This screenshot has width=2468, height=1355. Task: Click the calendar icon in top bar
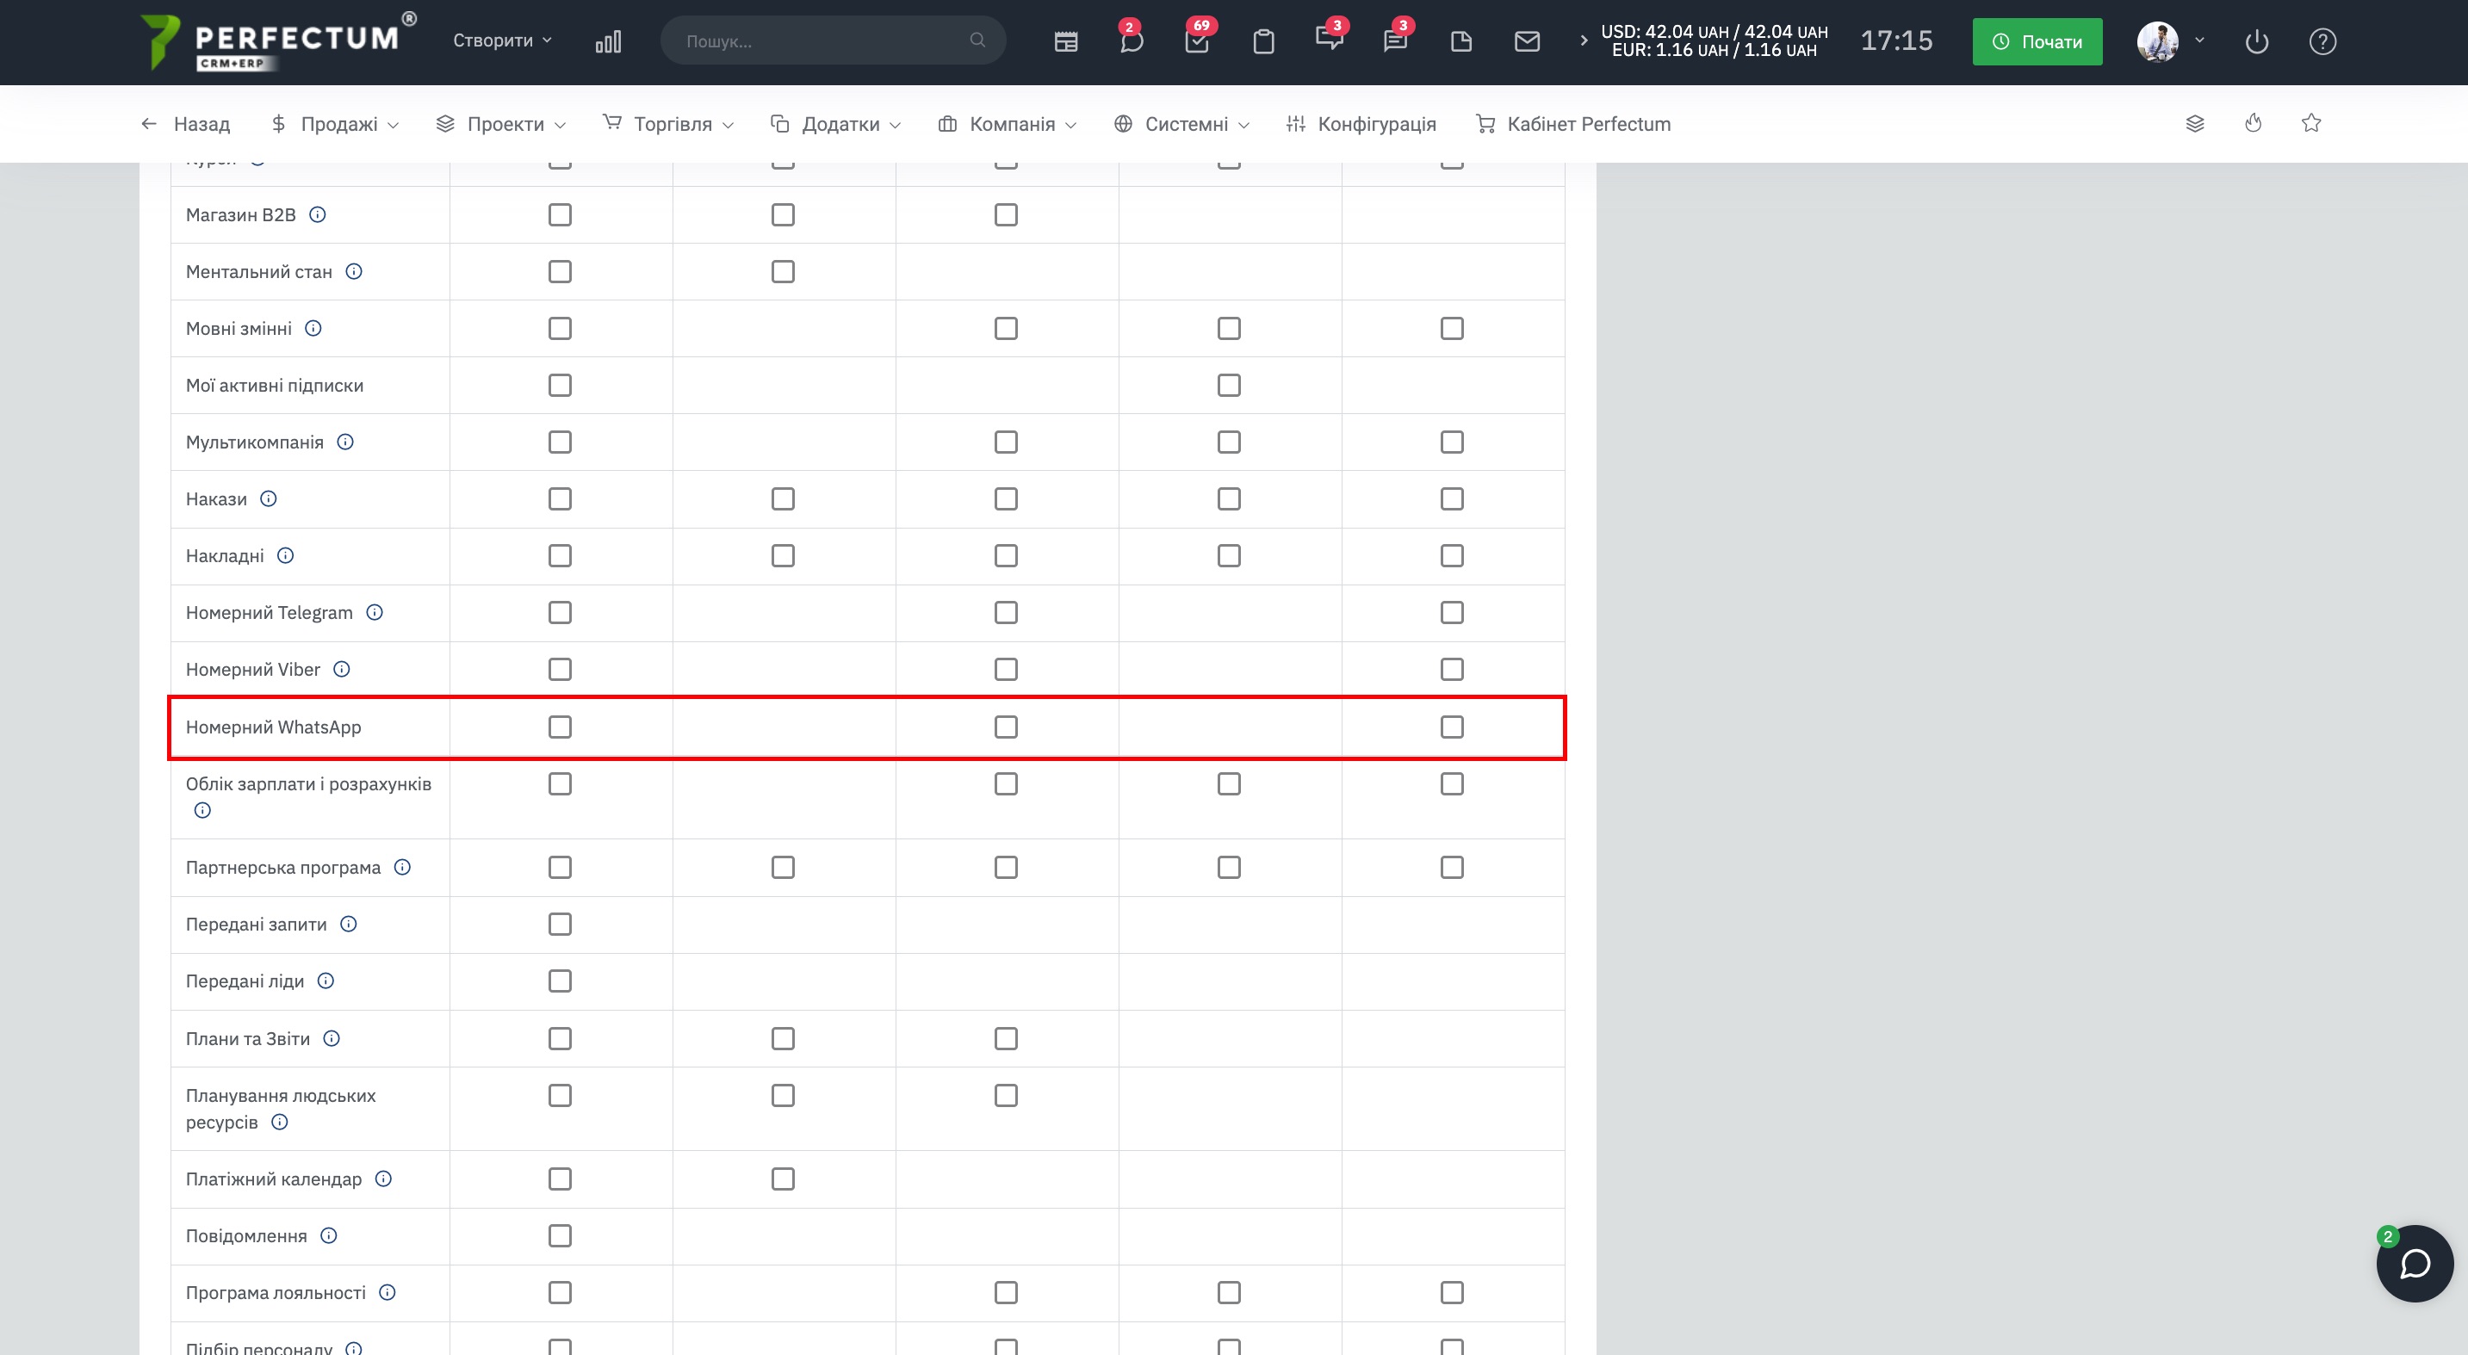1065,41
